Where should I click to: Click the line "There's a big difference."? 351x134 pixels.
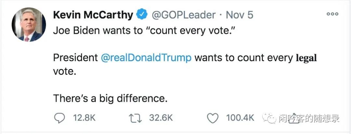coord(110,98)
